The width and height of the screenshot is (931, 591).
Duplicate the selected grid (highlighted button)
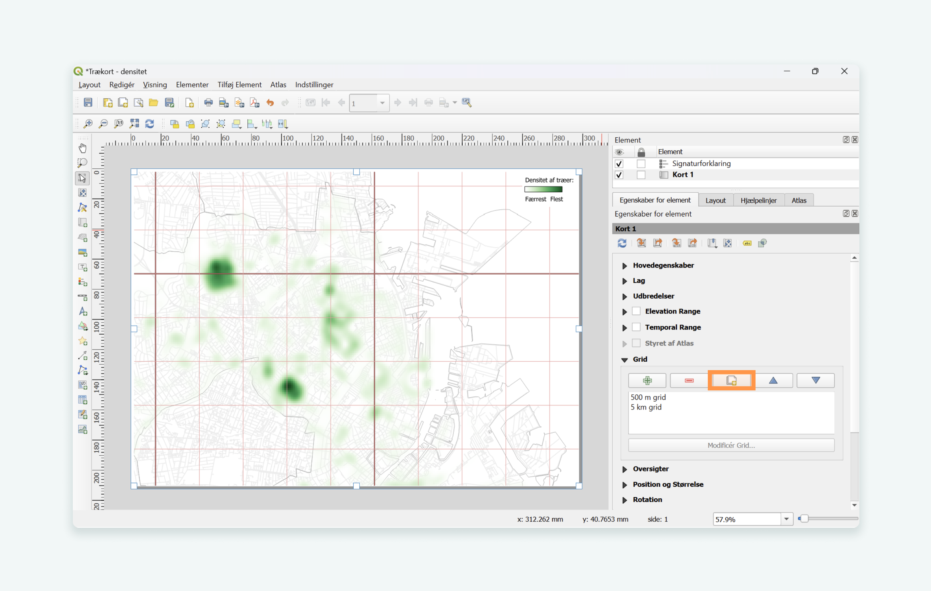(x=731, y=380)
